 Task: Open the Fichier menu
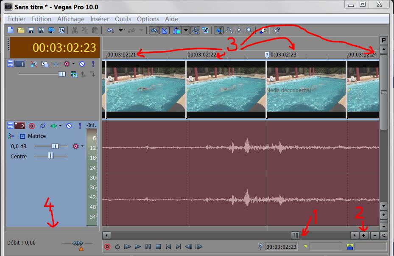pos(17,19)
